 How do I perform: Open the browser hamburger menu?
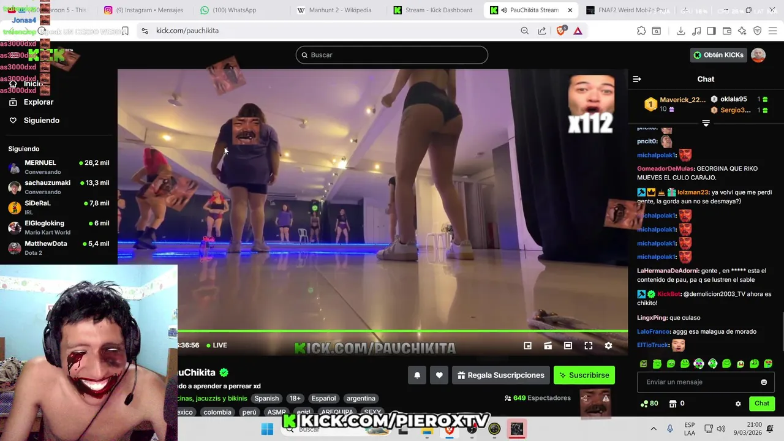click(772, 31)
